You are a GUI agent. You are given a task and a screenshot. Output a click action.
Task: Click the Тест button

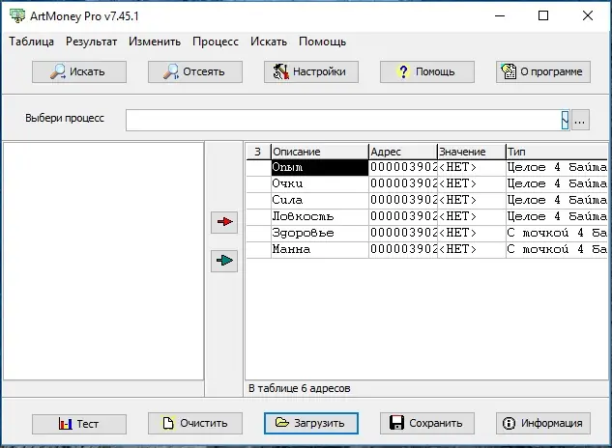tap(79, 424)
